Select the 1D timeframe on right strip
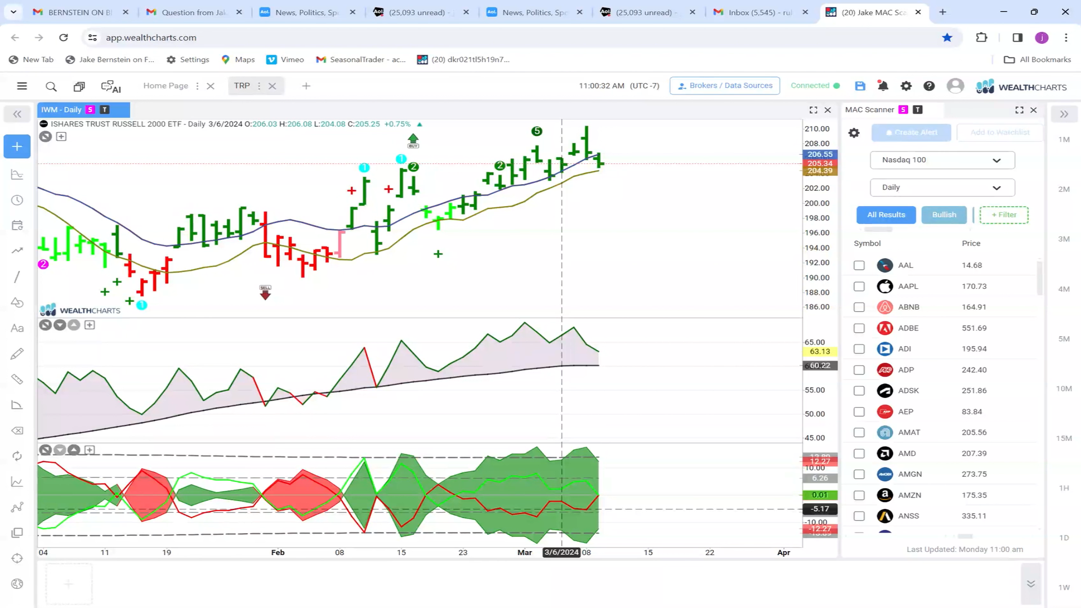Viewport: 1081px width, 608px height. pos(1064,538)
